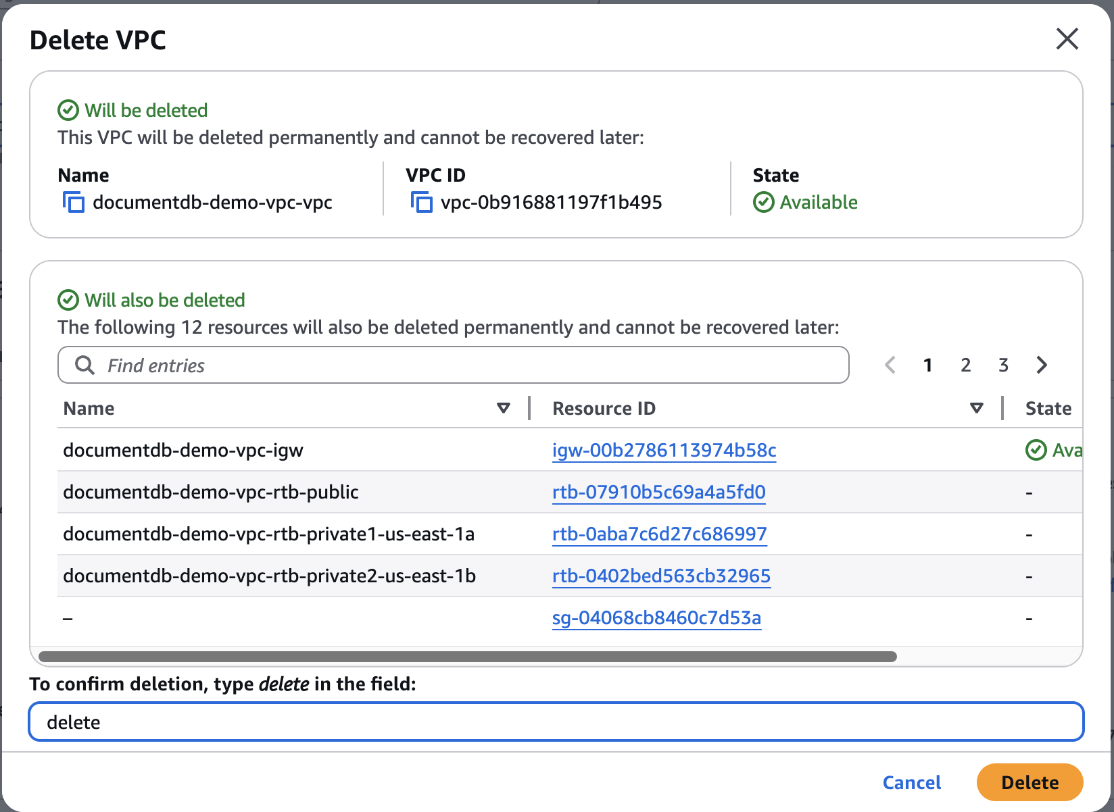Copy the VPC ID vpc-0b916881197f1b495
Viewport: 1114px width, 812px height.
421,203
